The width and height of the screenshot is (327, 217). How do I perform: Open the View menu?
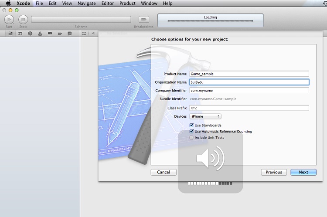[x=67, y=3]
